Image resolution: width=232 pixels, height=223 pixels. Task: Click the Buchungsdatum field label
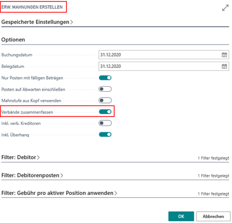(x=17, y=55)
